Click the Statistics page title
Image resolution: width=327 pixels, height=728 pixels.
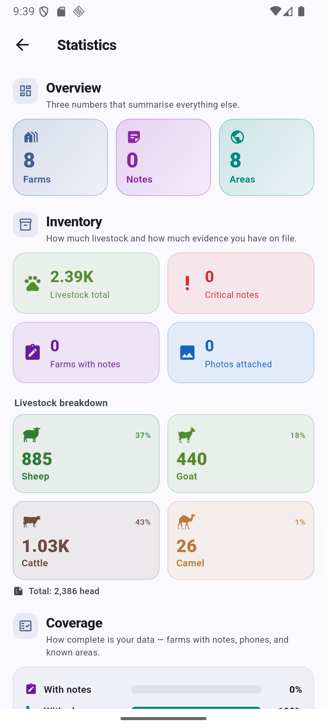pyautogui.click(x=87, y=45)
